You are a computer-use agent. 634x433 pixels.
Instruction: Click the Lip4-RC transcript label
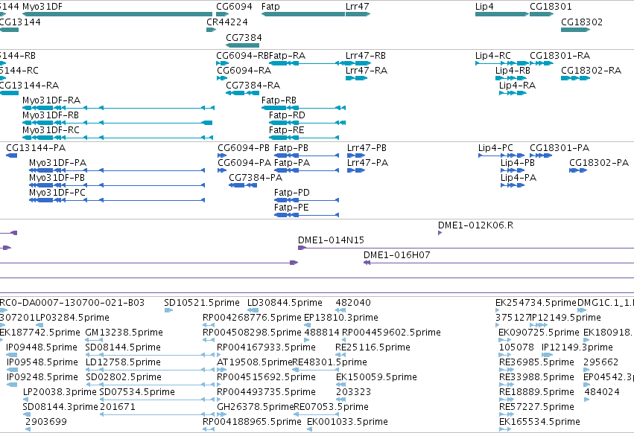point(493,55)
